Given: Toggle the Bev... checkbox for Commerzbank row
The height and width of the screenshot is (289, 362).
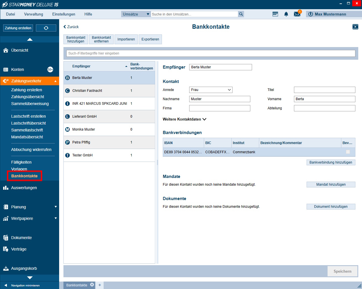Looking at the screenshot, I should pos(348,152).
